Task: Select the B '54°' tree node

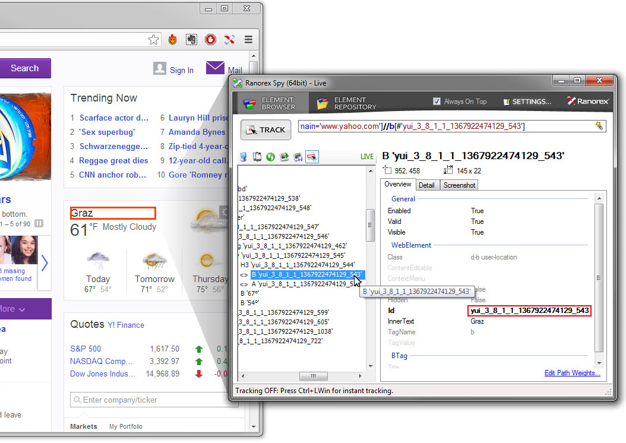Action: click(249, 303)
